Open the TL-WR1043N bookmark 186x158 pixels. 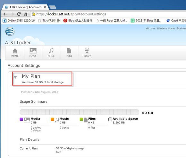pos(49,20)
